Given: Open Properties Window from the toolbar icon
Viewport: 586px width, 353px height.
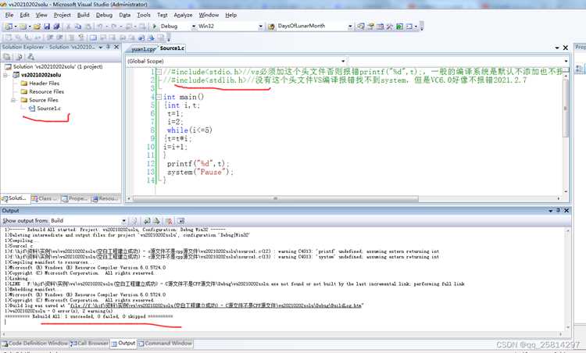Looking at the screenshot, I should pyautogui.click(x=370, y=26).
